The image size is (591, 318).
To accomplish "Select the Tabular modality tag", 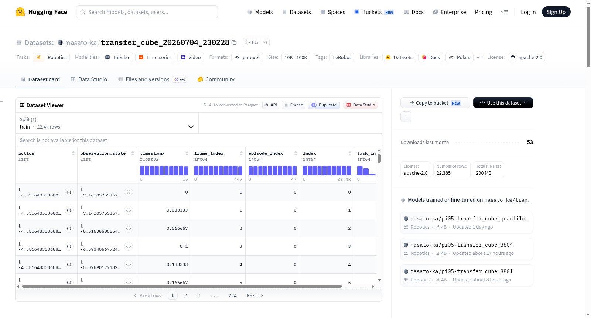I will coord(117,57).
